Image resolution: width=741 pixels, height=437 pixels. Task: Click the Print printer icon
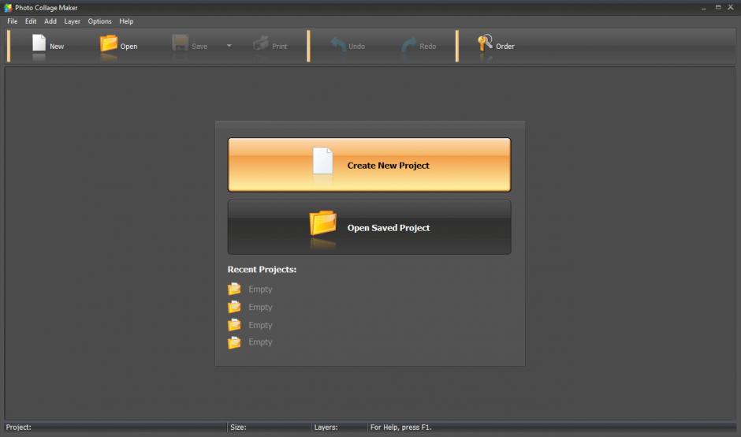(261, 43)
